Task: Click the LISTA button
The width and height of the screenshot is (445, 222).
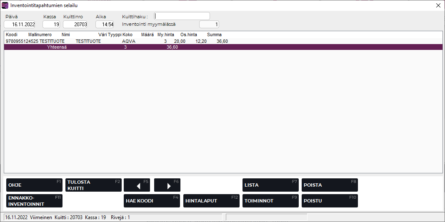Action: pyautogui.click(x=270, y=185)
